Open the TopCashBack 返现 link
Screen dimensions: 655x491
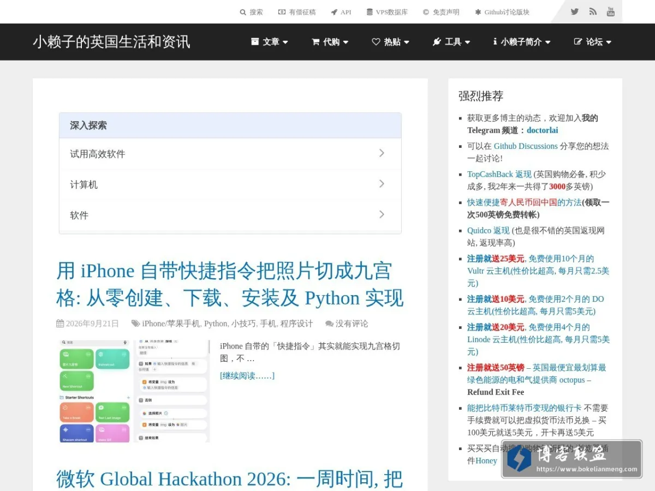coord(499,174)
